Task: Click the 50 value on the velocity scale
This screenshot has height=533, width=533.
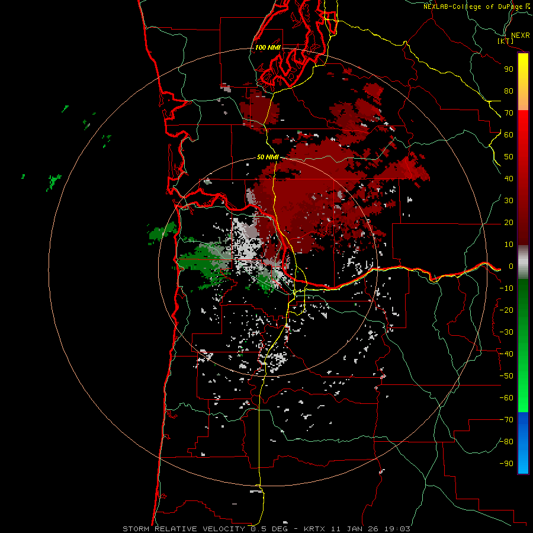Action: pos(509,157)
